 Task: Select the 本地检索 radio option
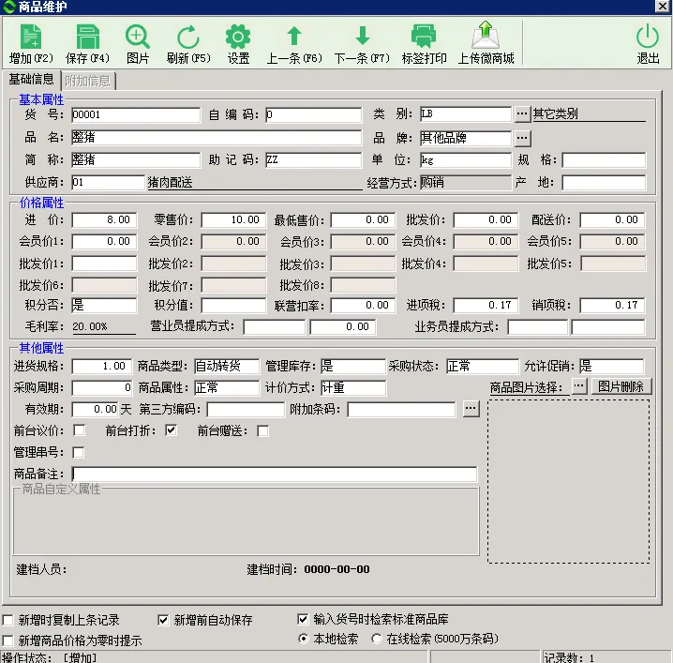pyautogui.click(x=303, y=639)
